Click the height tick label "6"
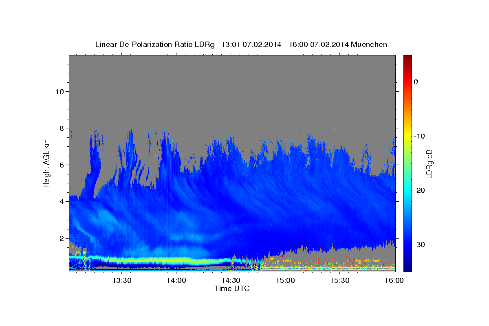 tap(61, 165)
